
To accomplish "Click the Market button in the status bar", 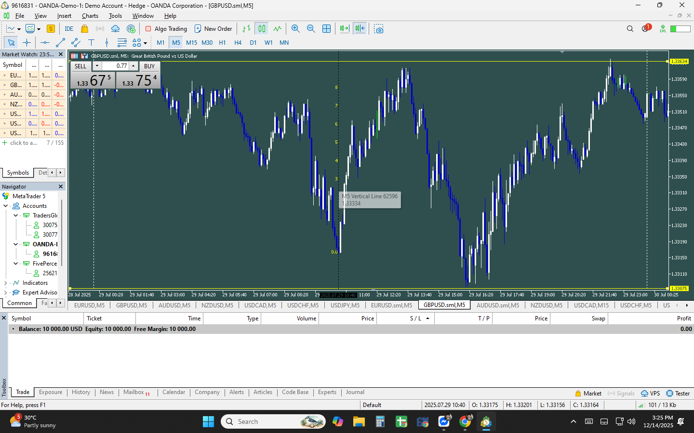I will [x=588, y=393].
